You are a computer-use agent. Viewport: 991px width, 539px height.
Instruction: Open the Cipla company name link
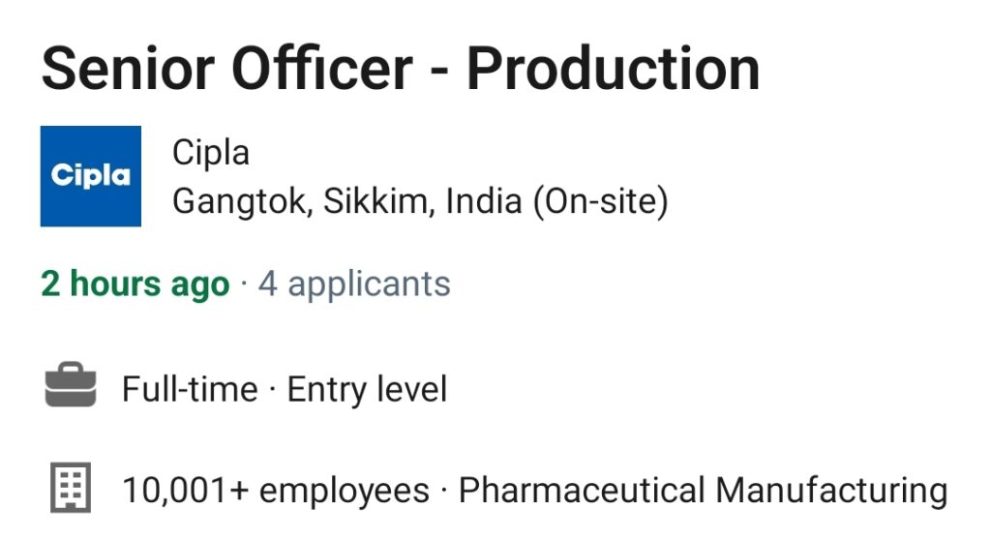tap(211, 154)
